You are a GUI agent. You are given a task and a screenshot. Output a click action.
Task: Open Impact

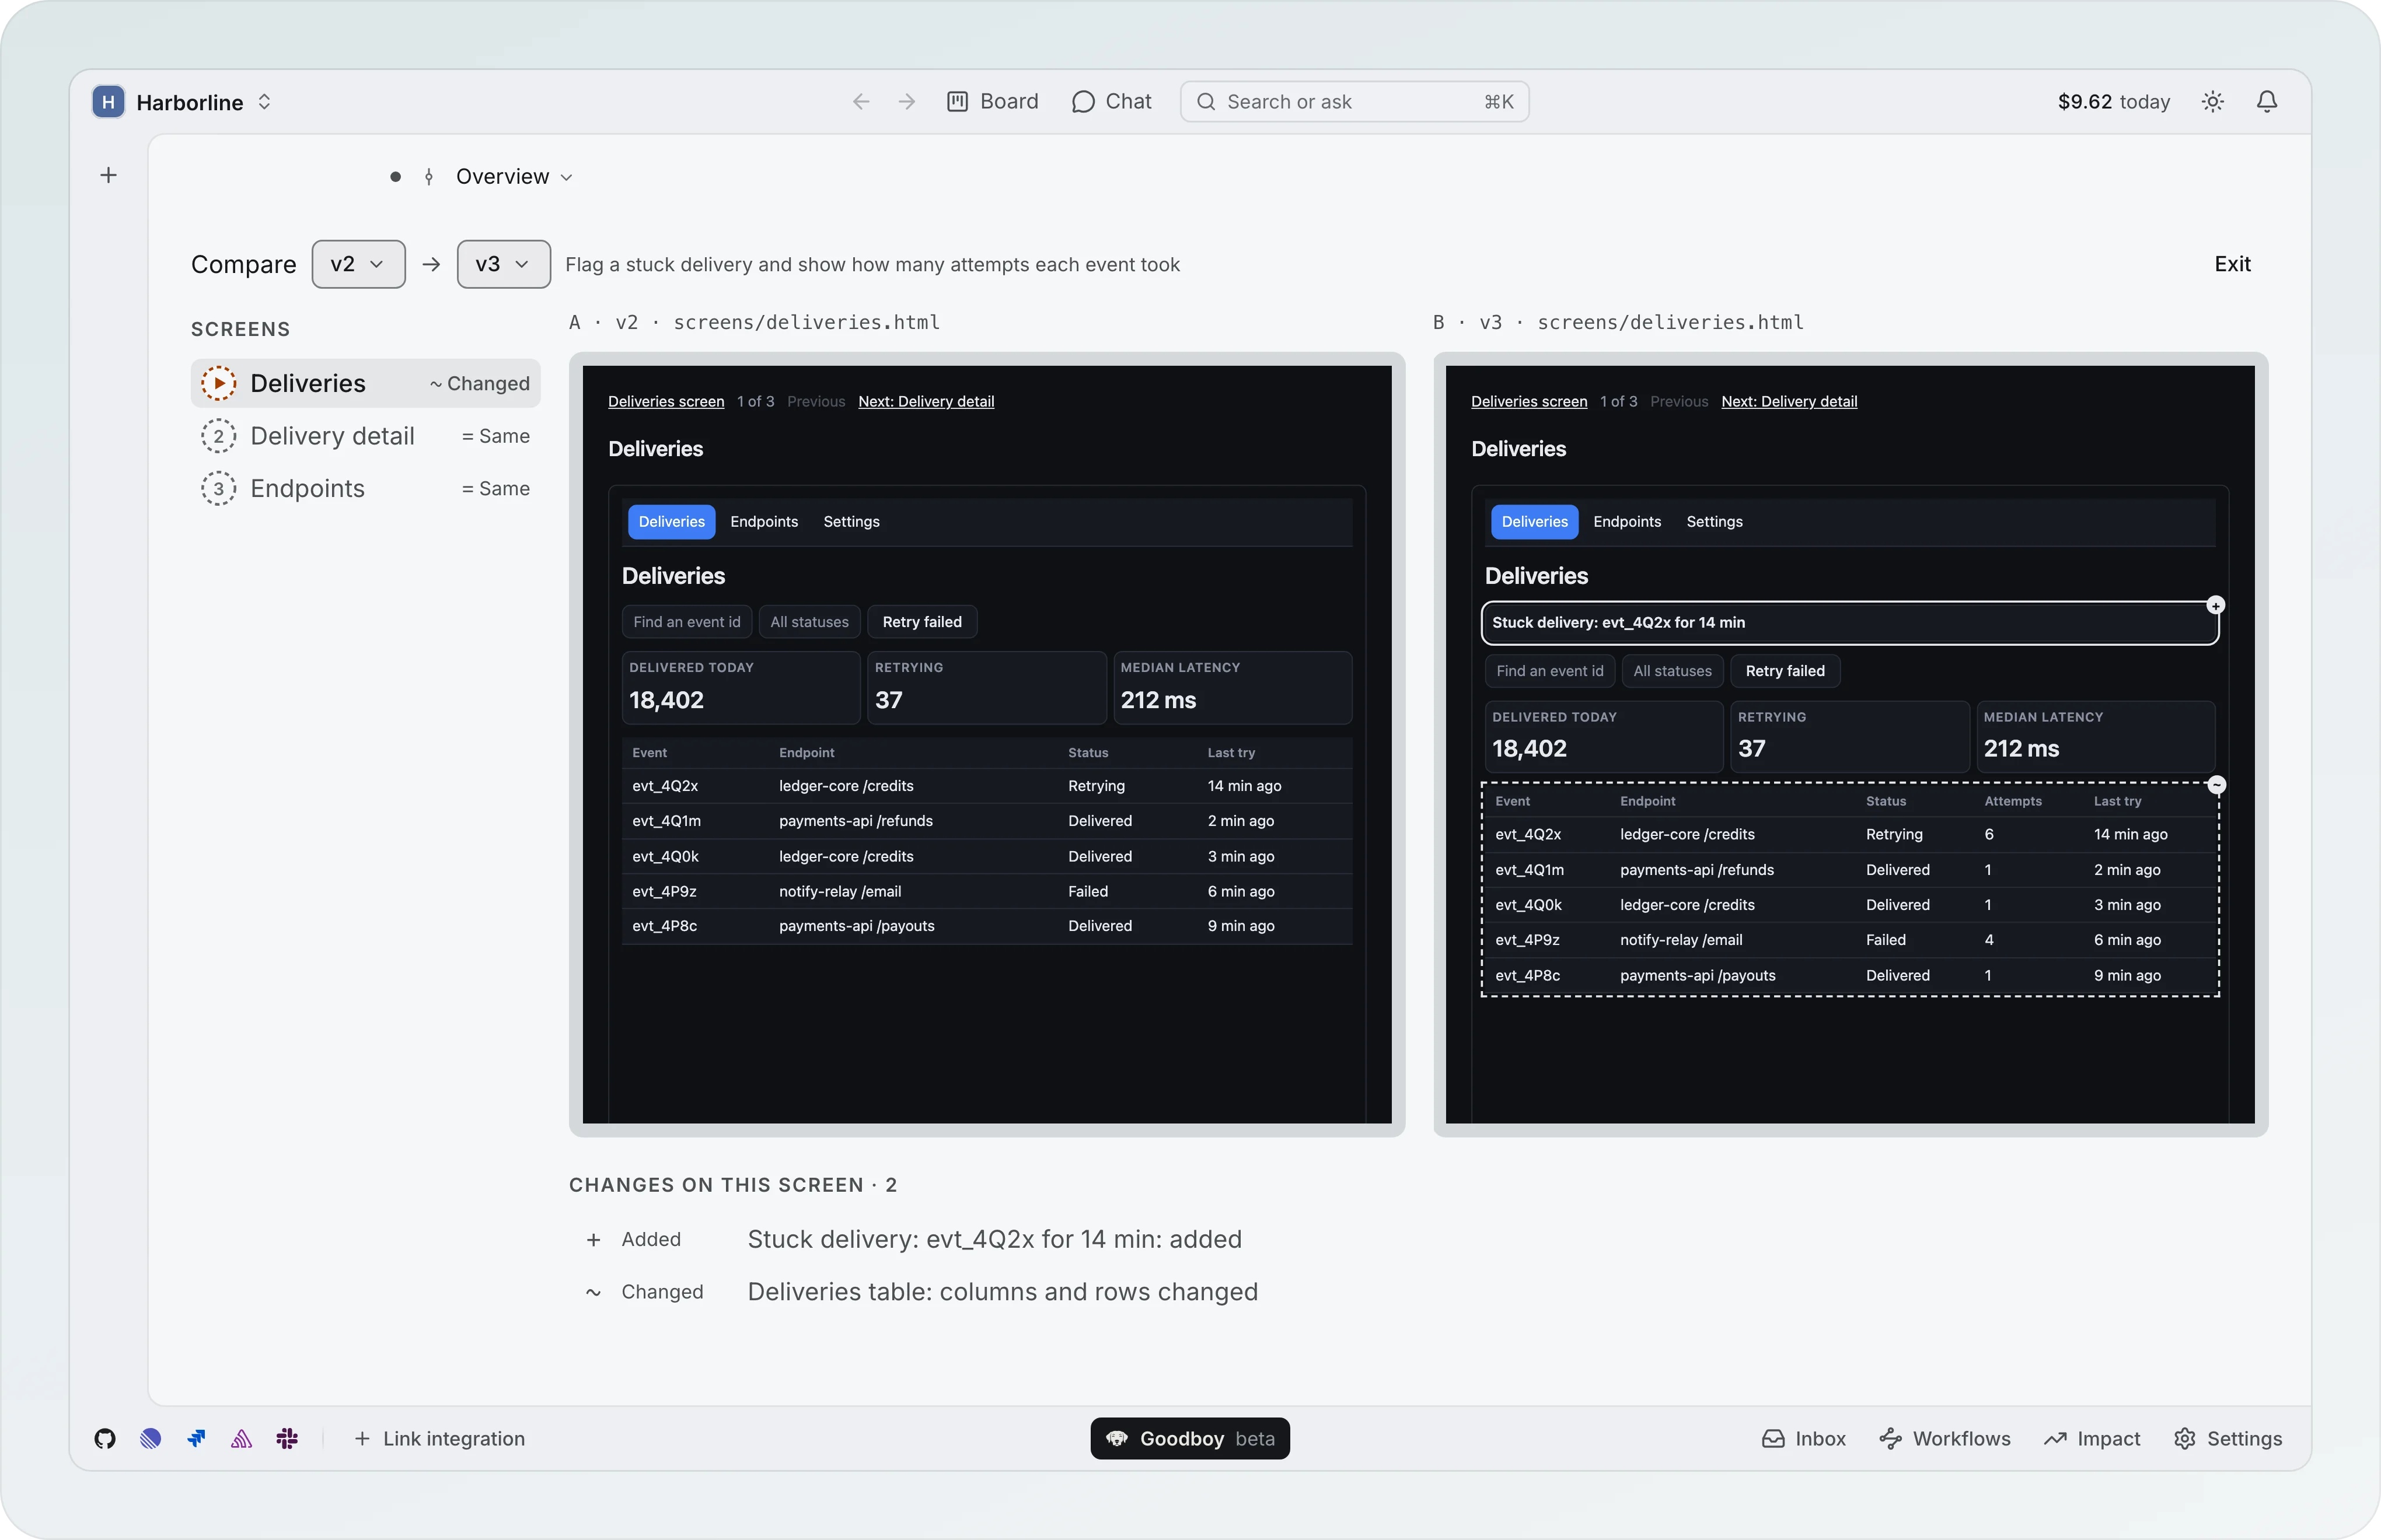pyautogui.click(x=2092, y=1438)
